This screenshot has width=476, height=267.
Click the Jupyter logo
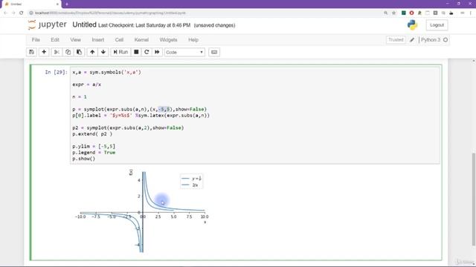tap(47, 24)
